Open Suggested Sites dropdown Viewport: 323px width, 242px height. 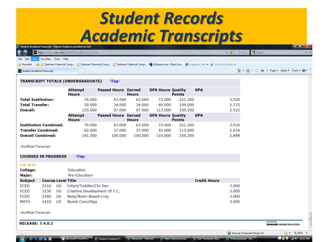tap(197, 64)
